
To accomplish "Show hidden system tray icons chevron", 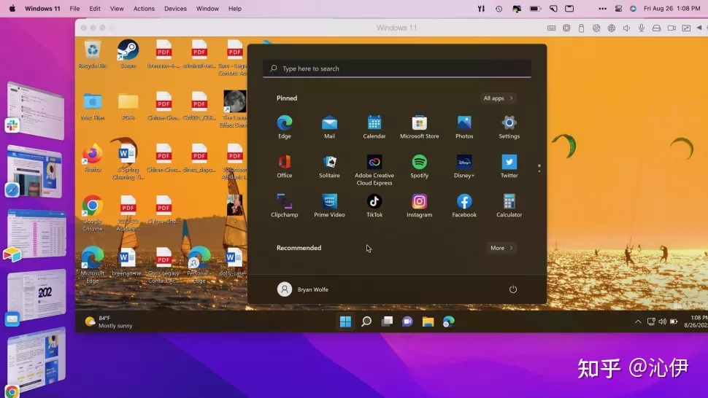I will click(638, 321).
